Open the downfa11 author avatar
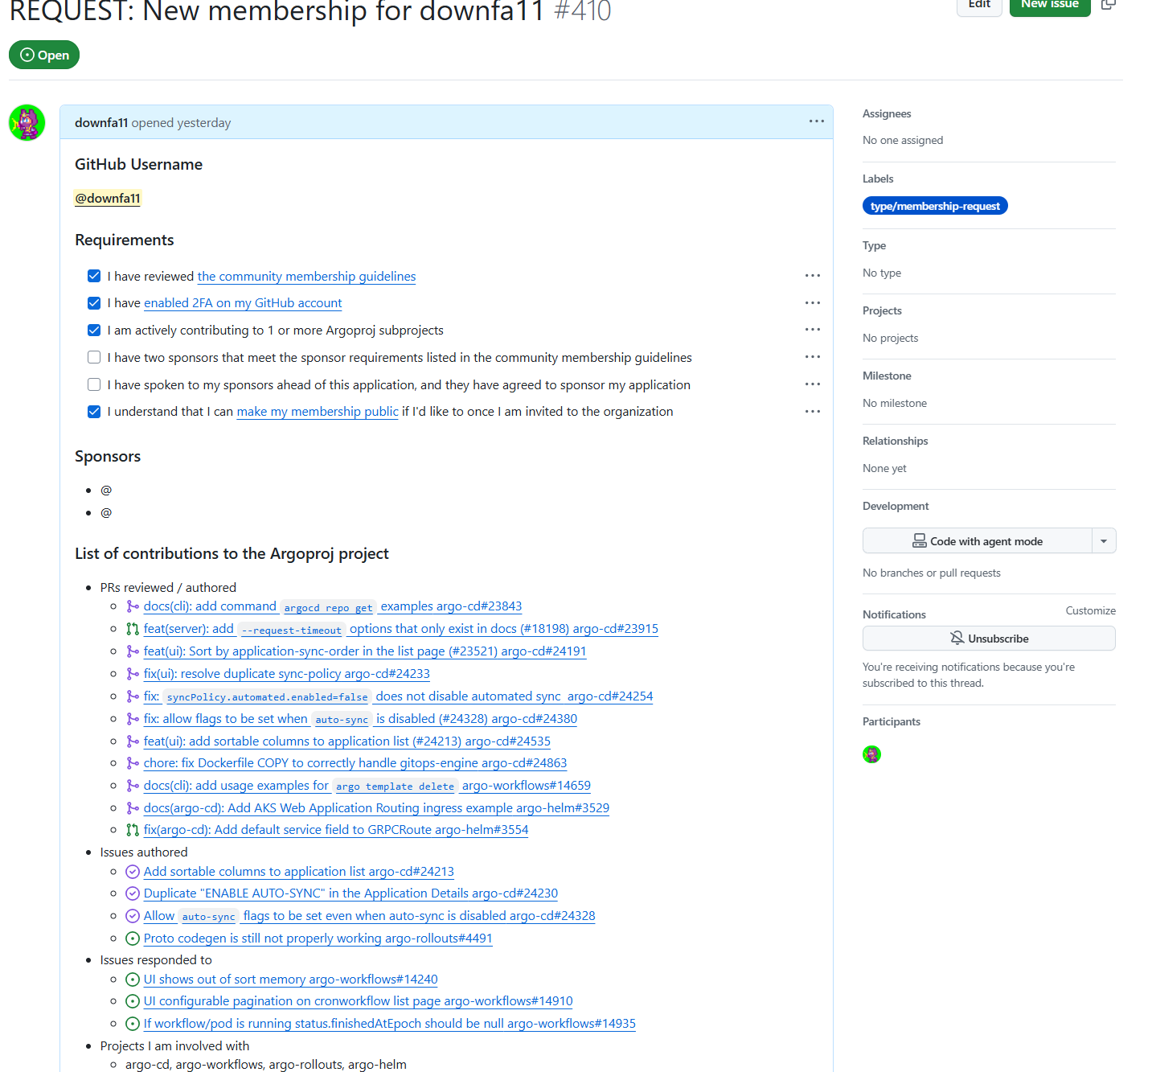1152x1072 pixels. click(27, 122)
